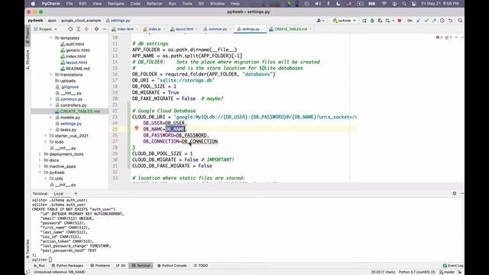The width and height of the screenshot is (489, 275).
Task: Open the Navigate menu
Action: (115, 4)
